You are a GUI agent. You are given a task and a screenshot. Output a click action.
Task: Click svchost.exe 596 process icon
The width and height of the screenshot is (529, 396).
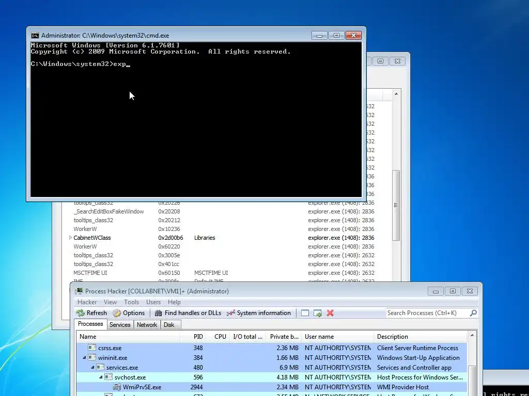tap(108, 377)
